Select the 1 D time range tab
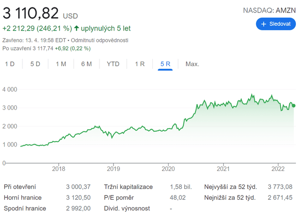This screenshot has width=301, height=214. 10,64
